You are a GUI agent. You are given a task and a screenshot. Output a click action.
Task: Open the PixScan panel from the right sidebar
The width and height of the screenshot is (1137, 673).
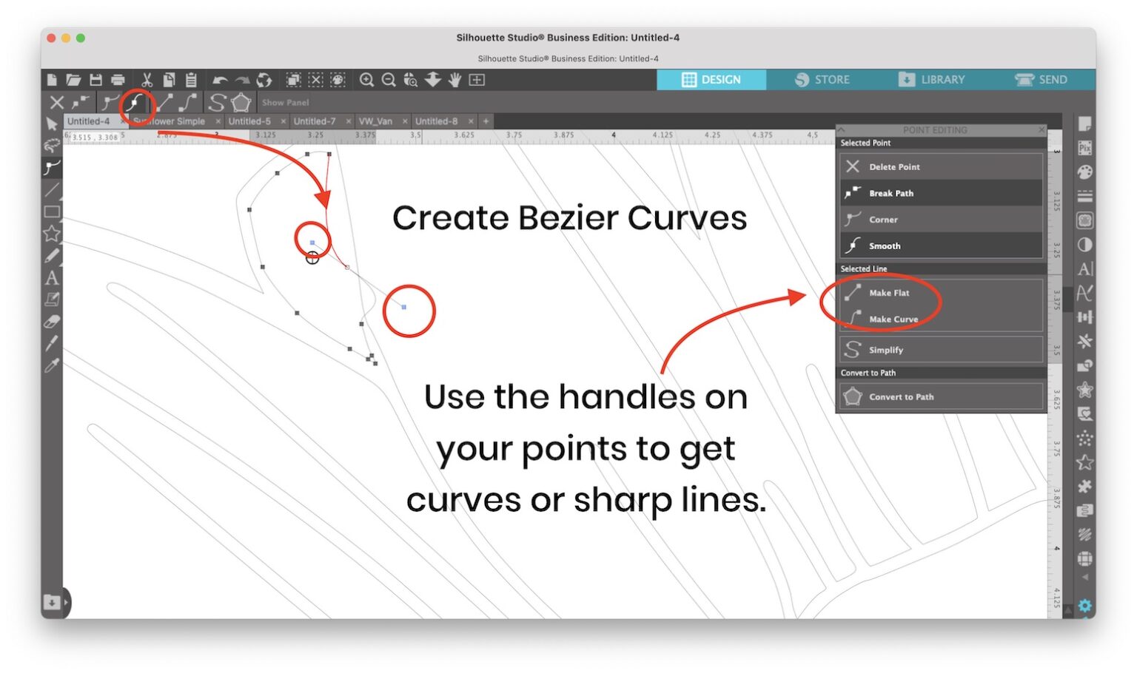pyautogui.click(x=1084, y=148)
